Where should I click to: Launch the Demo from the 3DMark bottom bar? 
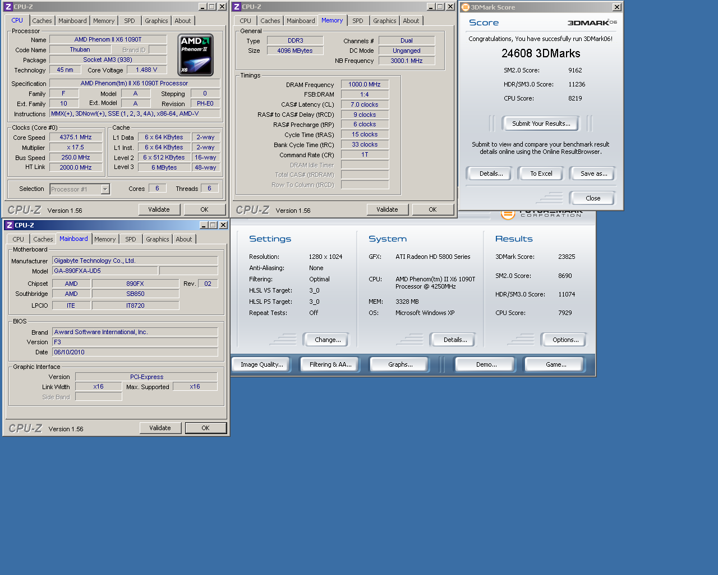click(486, 364)
